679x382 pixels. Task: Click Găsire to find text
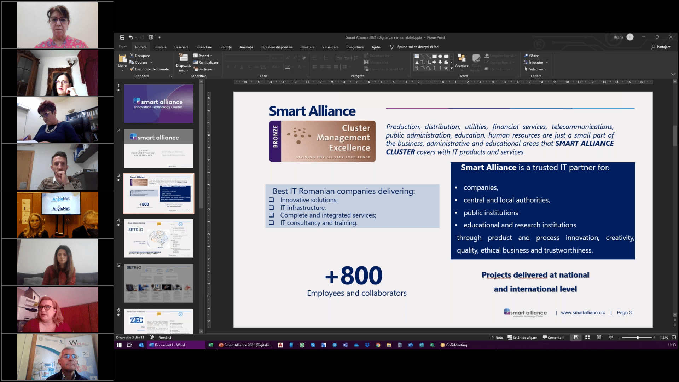click(x=531, y=56)
